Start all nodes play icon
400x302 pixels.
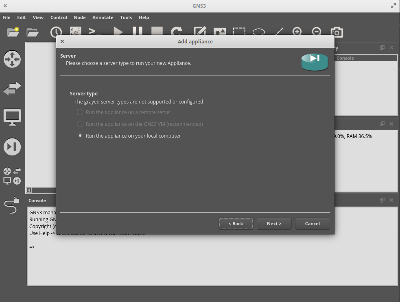point(118,31)
